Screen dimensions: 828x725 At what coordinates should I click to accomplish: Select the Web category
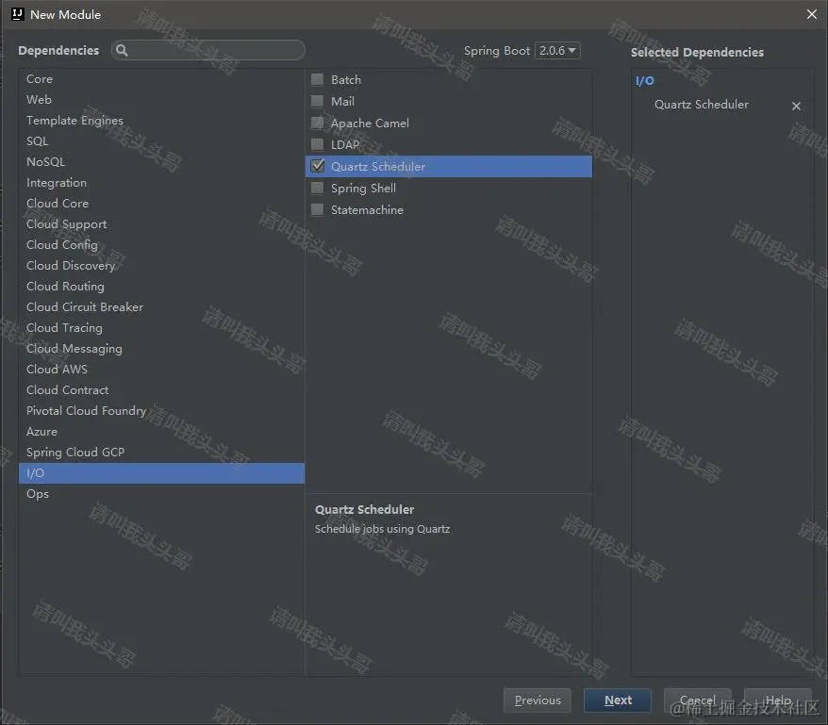coord(161,99)
